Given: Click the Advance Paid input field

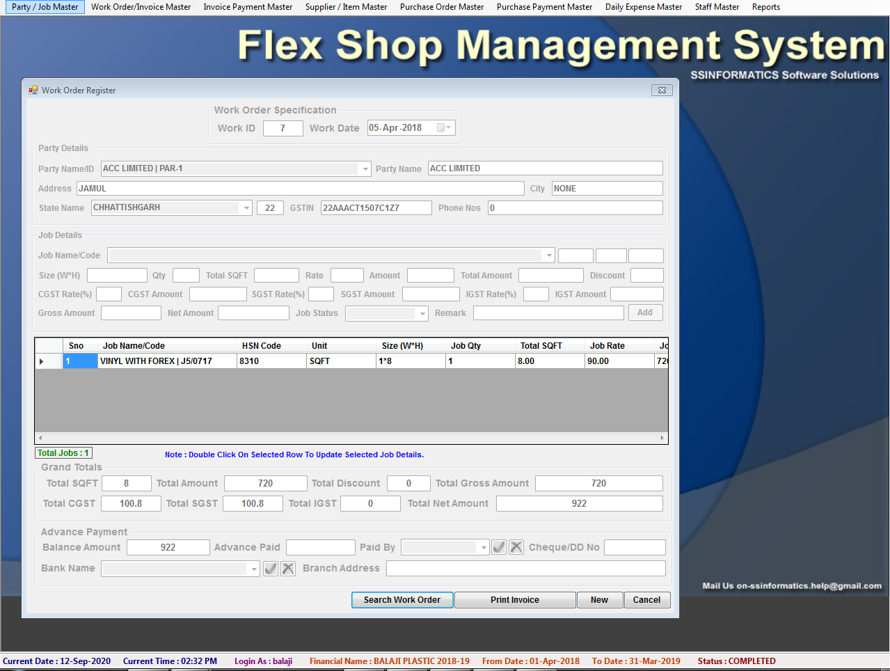Looking at the screenshot, I should [x=320, y=548].
